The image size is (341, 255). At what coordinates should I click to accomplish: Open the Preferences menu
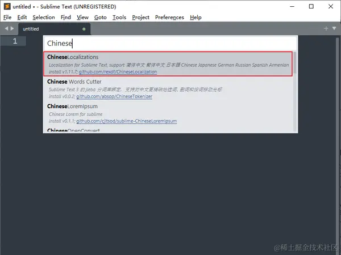[x=169, y=18]
